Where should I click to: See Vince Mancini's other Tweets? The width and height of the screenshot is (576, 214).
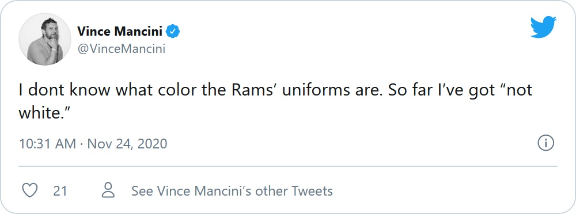[x=232, y=191]
